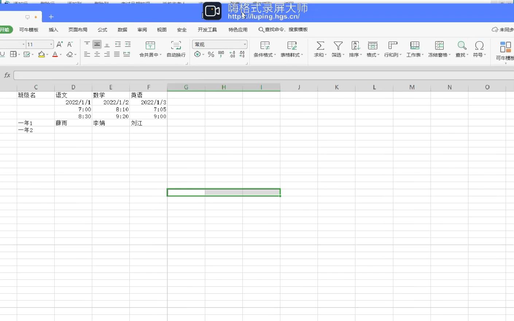
Task: Click the 冻结窗格 freeze panes icon
Action: [440, 46]
